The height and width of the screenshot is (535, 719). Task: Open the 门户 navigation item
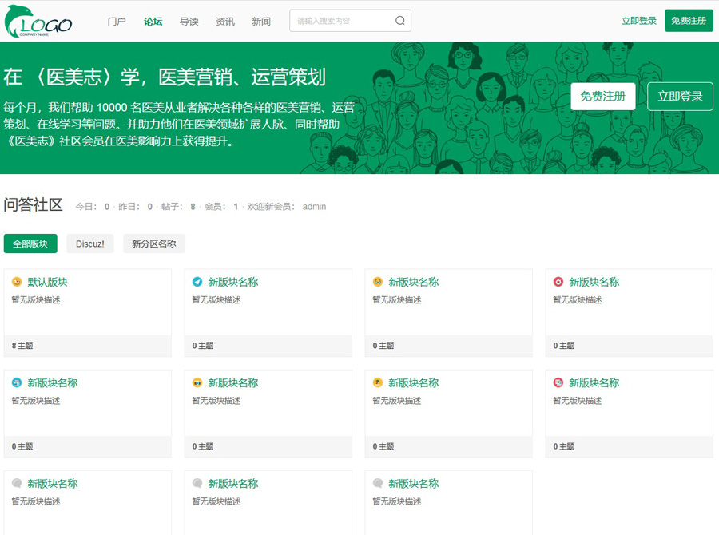pyautogui.click(x=117, y=22)
